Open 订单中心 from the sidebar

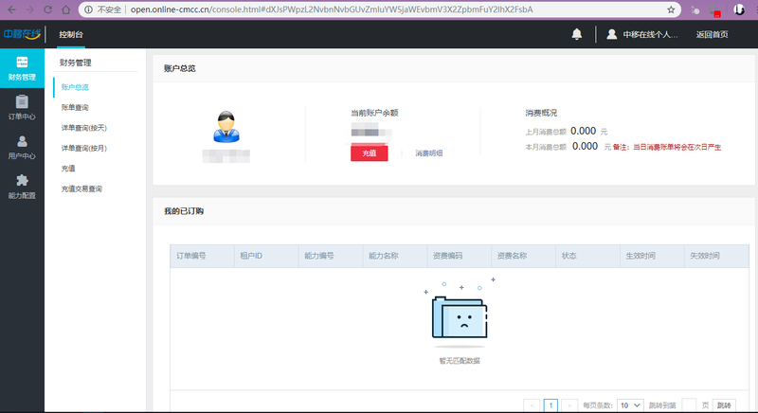pyautogui.click(x=21, y=107)
